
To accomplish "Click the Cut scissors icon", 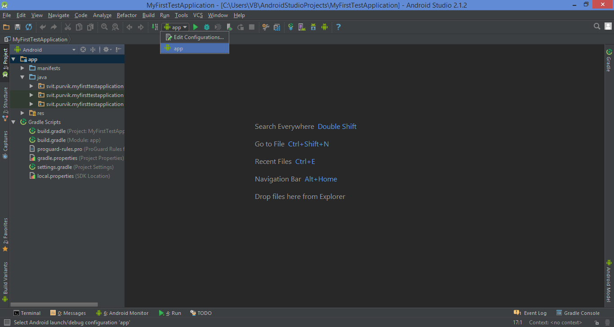I will point(68,27).
